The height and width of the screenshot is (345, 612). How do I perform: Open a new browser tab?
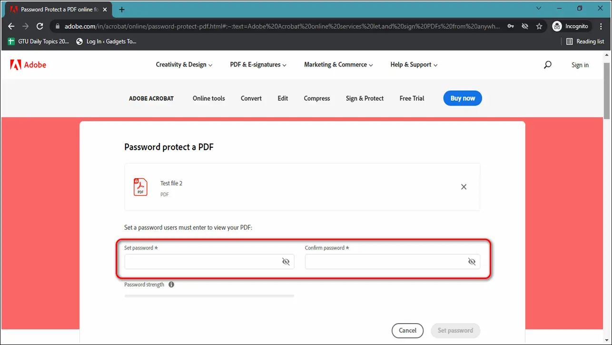point(122,9)
